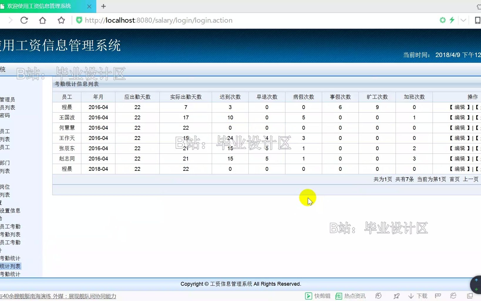
Task: Reload the page with the refresh icon
Action: coord(24,20)
